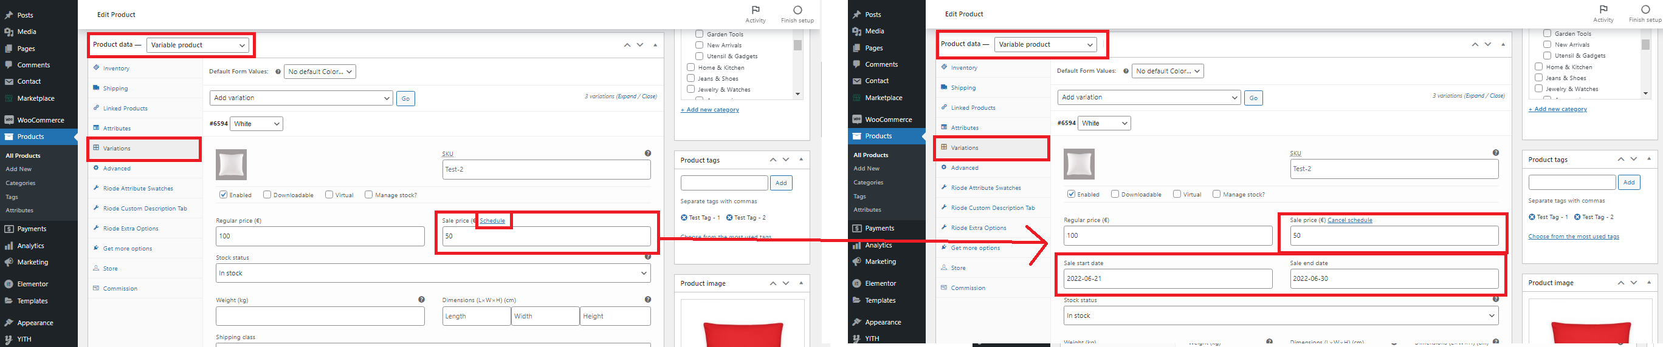Click Go button in left screenshot
The image size is (1663, 347).
(x=405, y=98)
